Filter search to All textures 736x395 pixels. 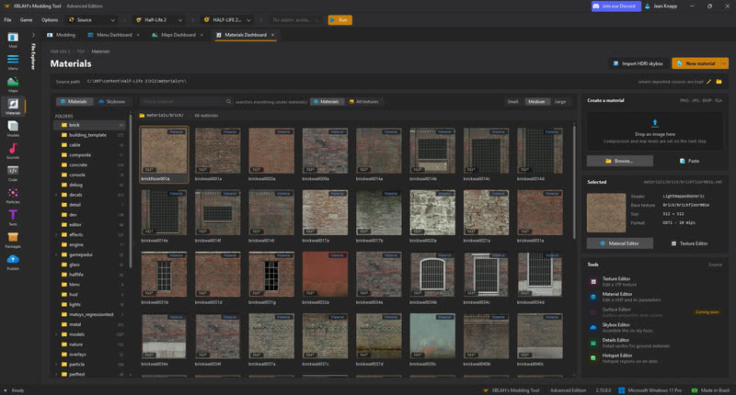(363, 101)
